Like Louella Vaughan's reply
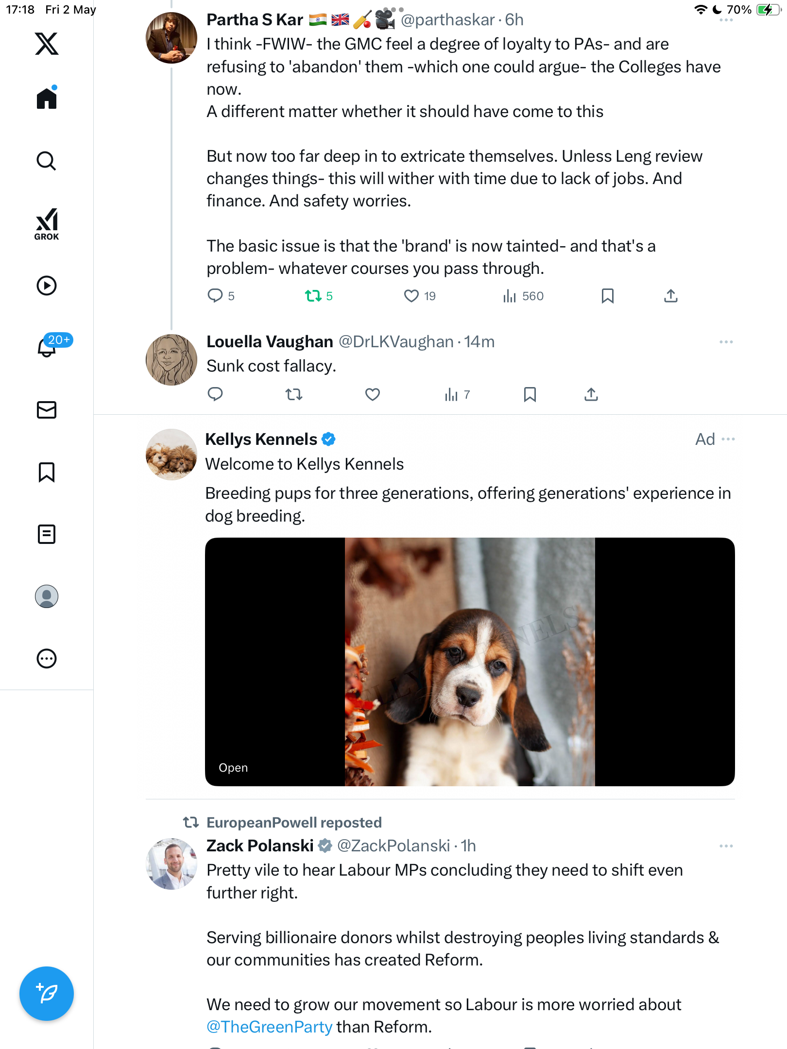 (373, 394)
